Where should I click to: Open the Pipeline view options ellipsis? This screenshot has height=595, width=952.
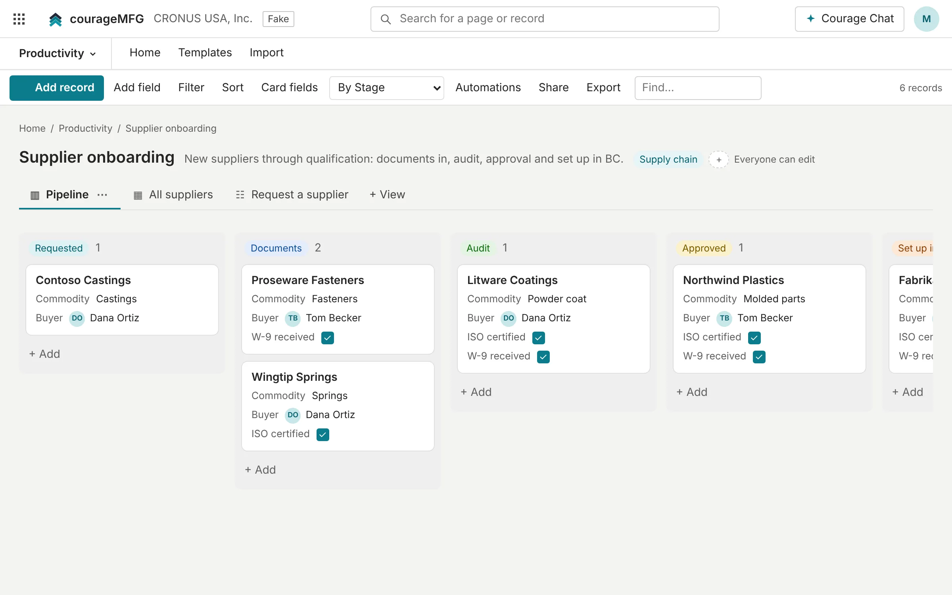(x=102, y=195)
